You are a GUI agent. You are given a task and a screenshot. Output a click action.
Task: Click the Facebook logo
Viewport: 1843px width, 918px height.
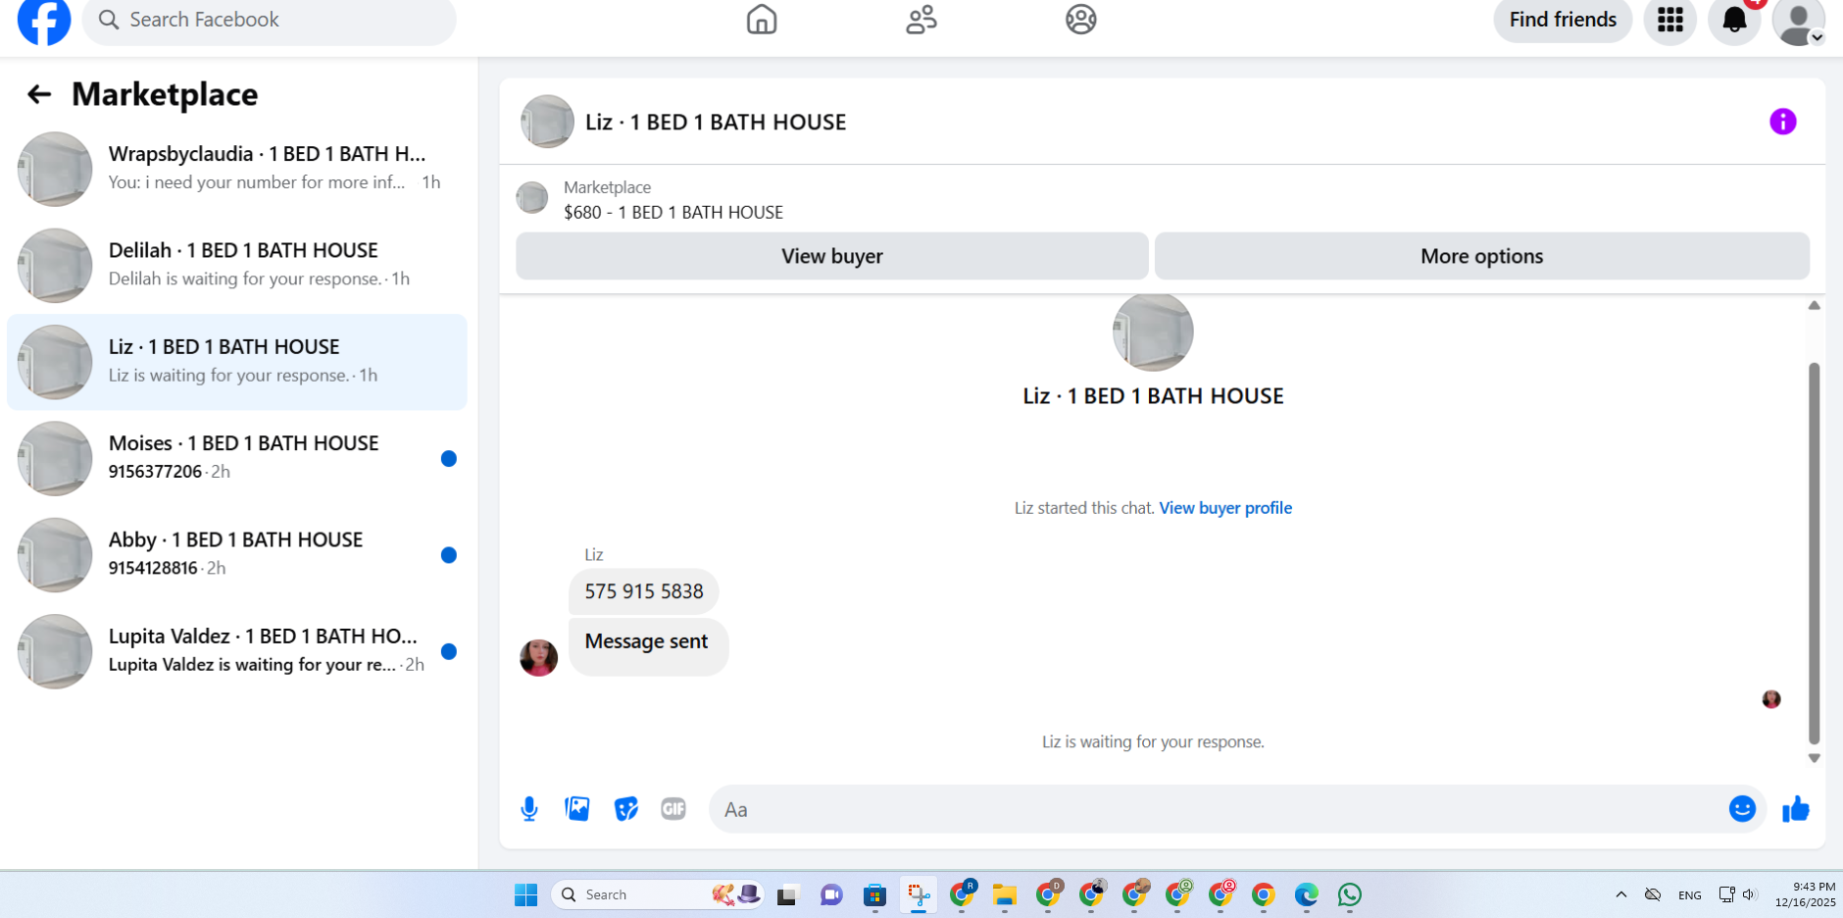44,20
